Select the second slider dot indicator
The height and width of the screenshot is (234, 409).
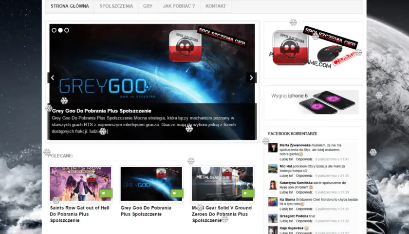click(60, 30)
